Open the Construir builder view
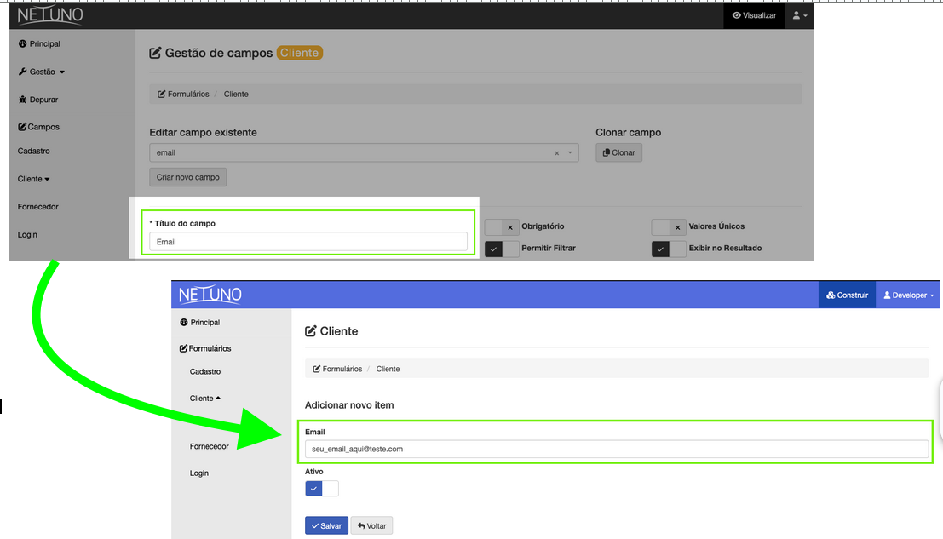The height and width of the screenshot is (539, 943). coord(847,295)
